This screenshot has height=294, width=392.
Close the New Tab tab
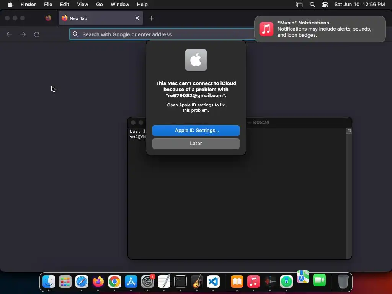click(137, 18)
